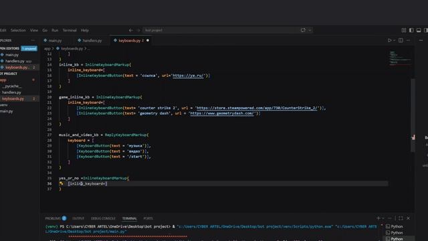Open the Selection menu
Viewport: 428px width, 241px height.
click(x=18, y=30)
